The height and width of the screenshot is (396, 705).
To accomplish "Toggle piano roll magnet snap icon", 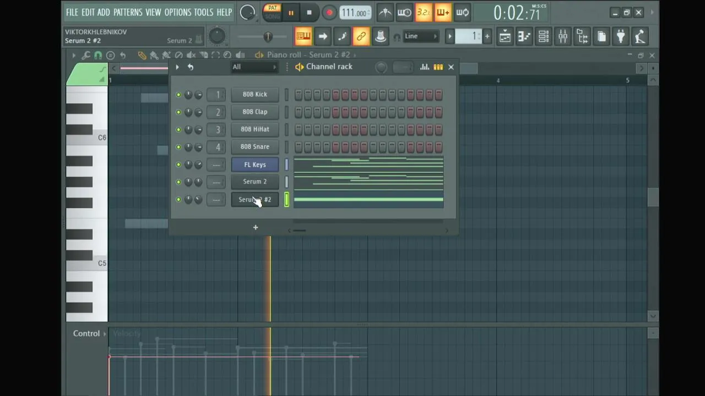I will coord(98,55).
